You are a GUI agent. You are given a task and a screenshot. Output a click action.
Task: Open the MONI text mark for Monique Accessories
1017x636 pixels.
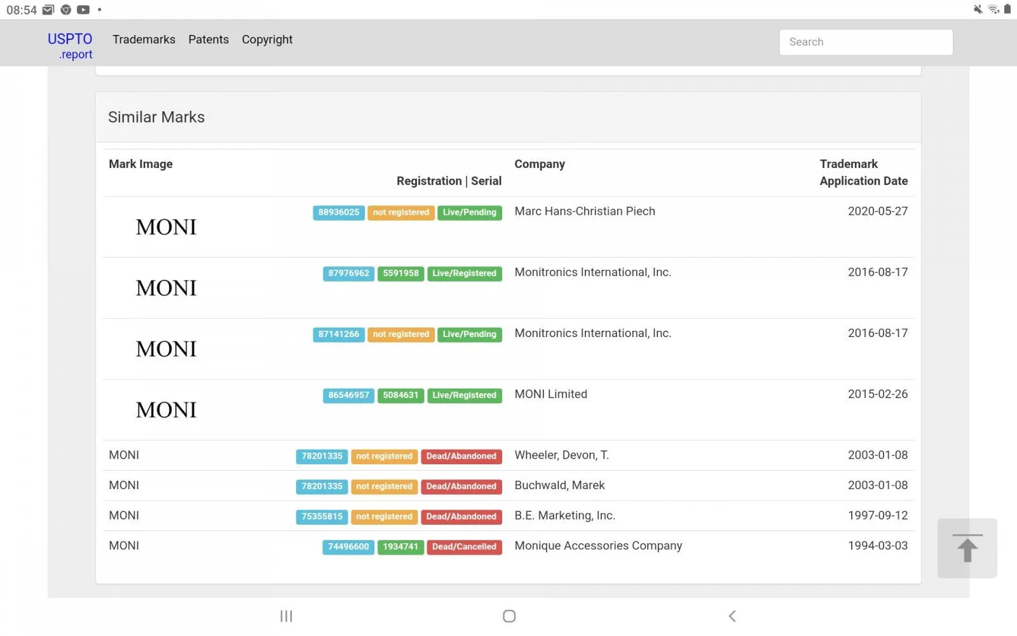pyautogui.click(x=124, y=546)
